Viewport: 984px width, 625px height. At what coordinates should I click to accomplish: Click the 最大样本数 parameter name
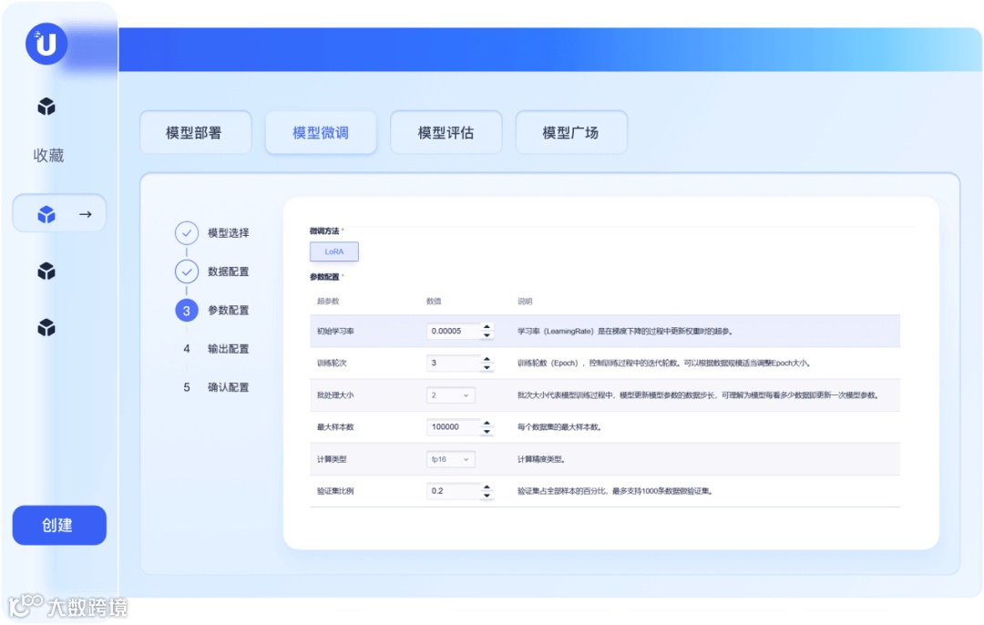pos(335,426)
